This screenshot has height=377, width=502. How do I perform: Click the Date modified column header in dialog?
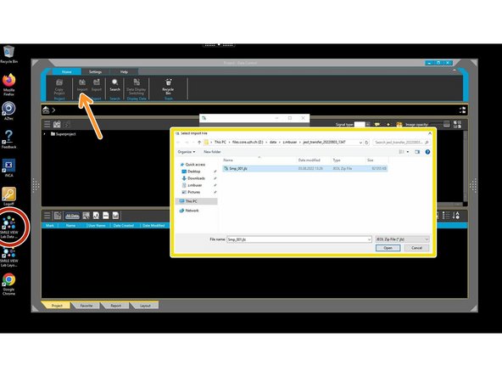coord(314,160)
